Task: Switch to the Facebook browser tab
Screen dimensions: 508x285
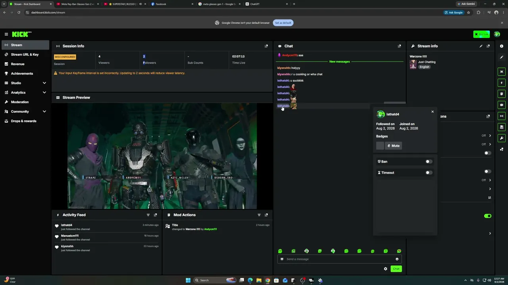Action: point(172,4)
